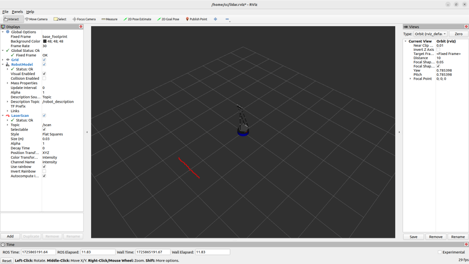Viewport: 469px width, 264px height.
Task: Activate the 2D Goal Pose tool
Action: (168, 19)
